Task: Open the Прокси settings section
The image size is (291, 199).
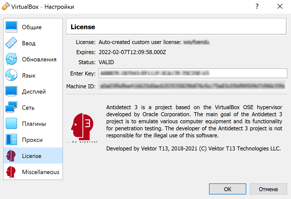Action: pos(33,140)
